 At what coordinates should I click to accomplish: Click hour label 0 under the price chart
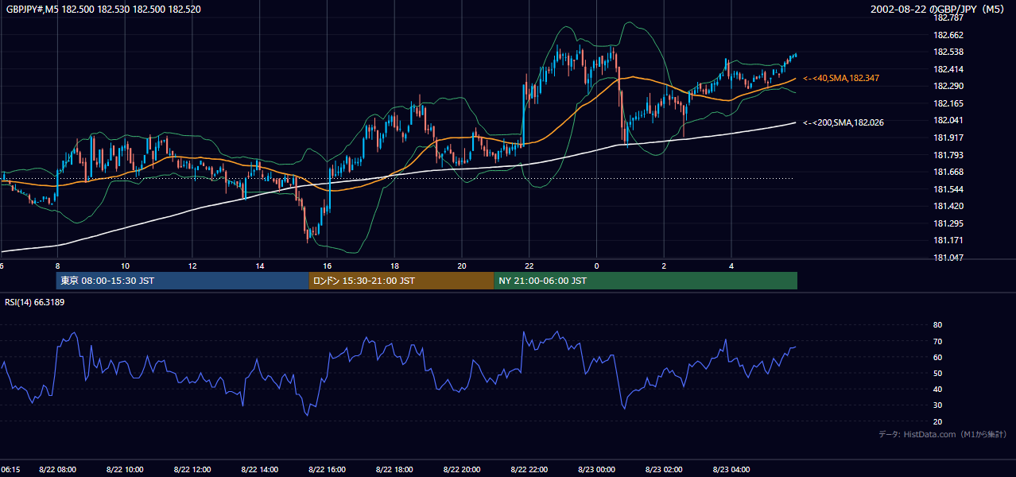(x=596, y=265)
